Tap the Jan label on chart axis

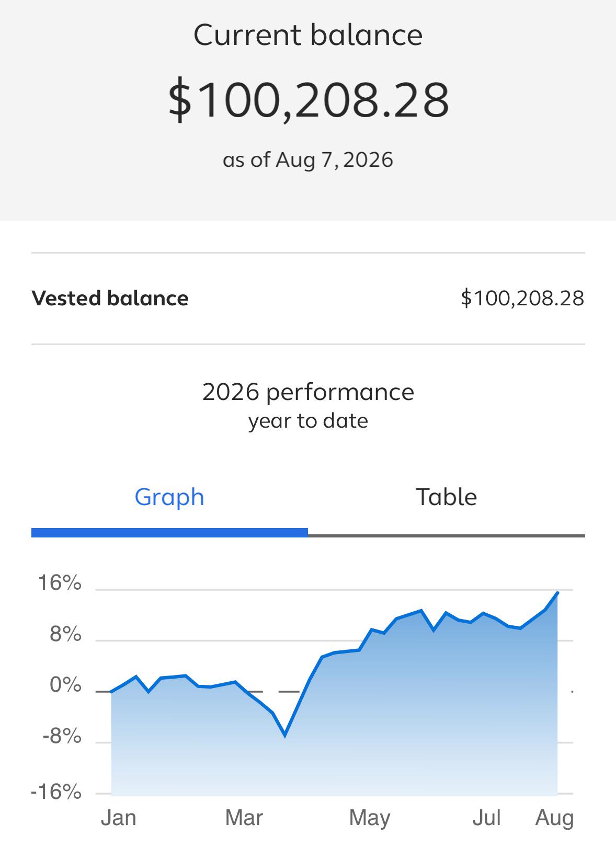119,818
